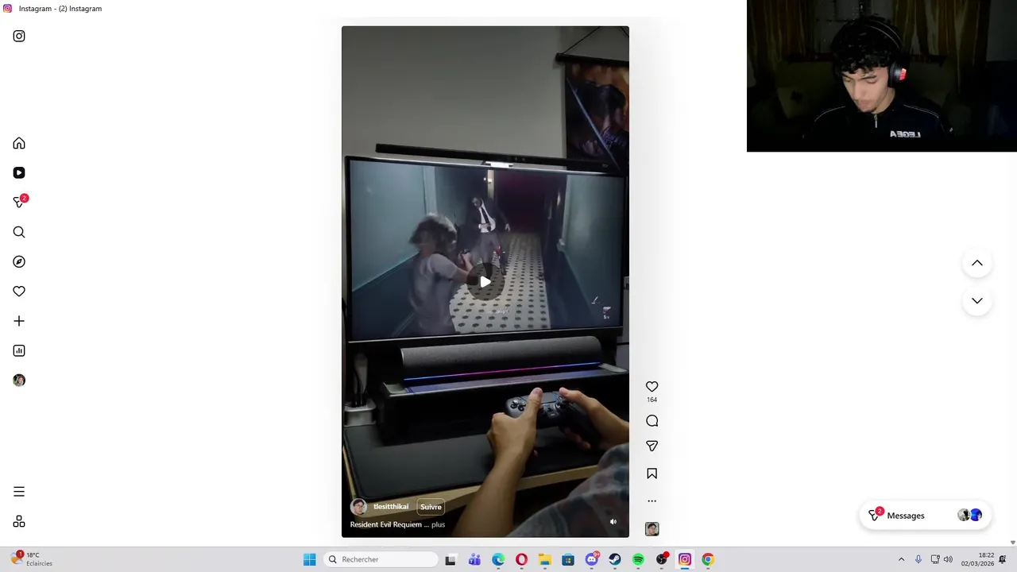The image size is (1017, 572).
Task: Open the Meta apps icon in sidebar
Action: click(x=19, y=521)
